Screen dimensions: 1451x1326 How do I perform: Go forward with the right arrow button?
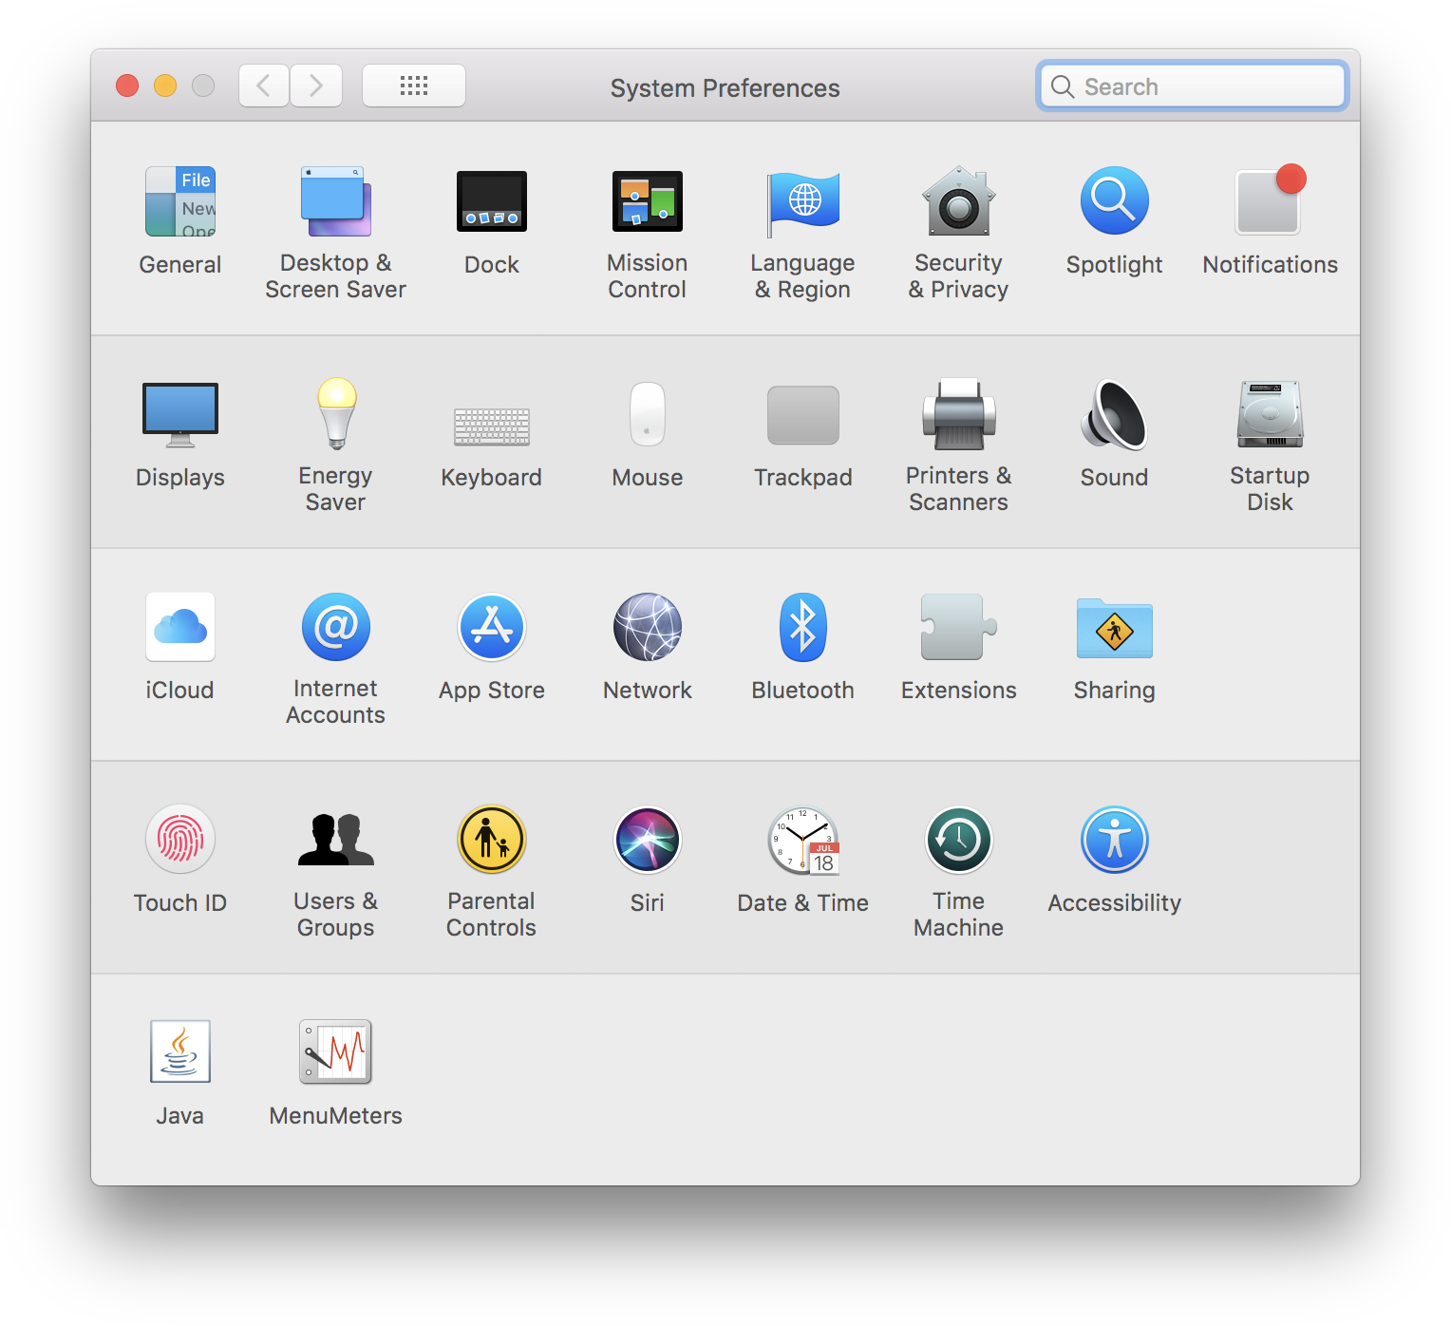coord(316,85)
